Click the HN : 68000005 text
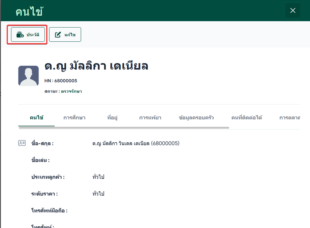The height and width of the screenshot is (228, 310). point(61,81)
